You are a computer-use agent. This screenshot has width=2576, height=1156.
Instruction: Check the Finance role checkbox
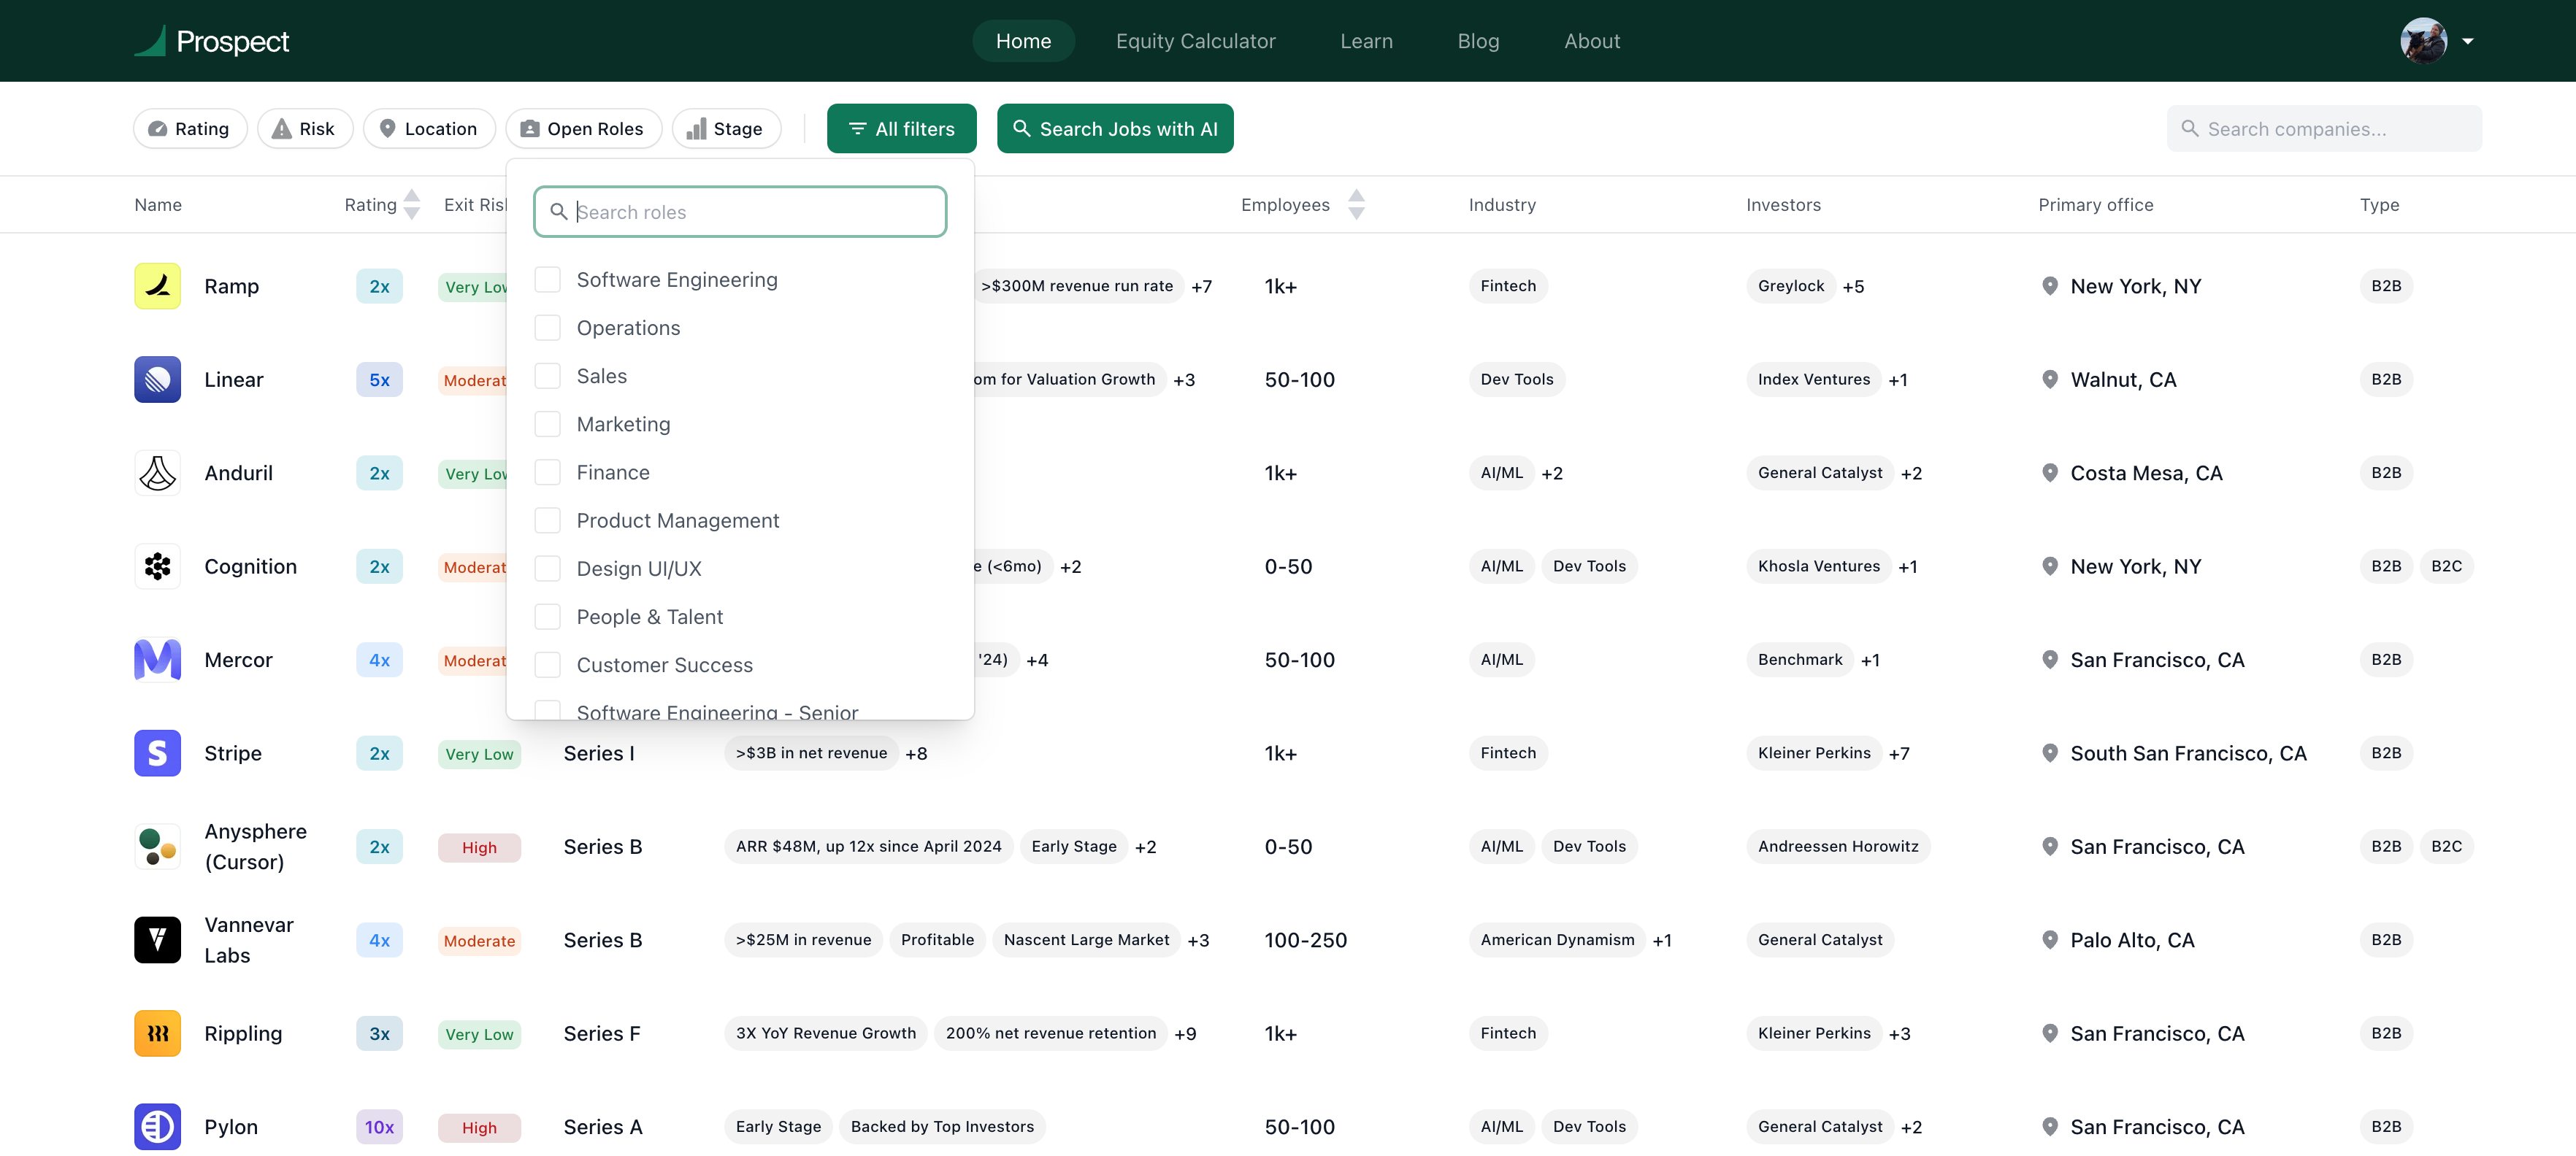click(x=547, y=473)
